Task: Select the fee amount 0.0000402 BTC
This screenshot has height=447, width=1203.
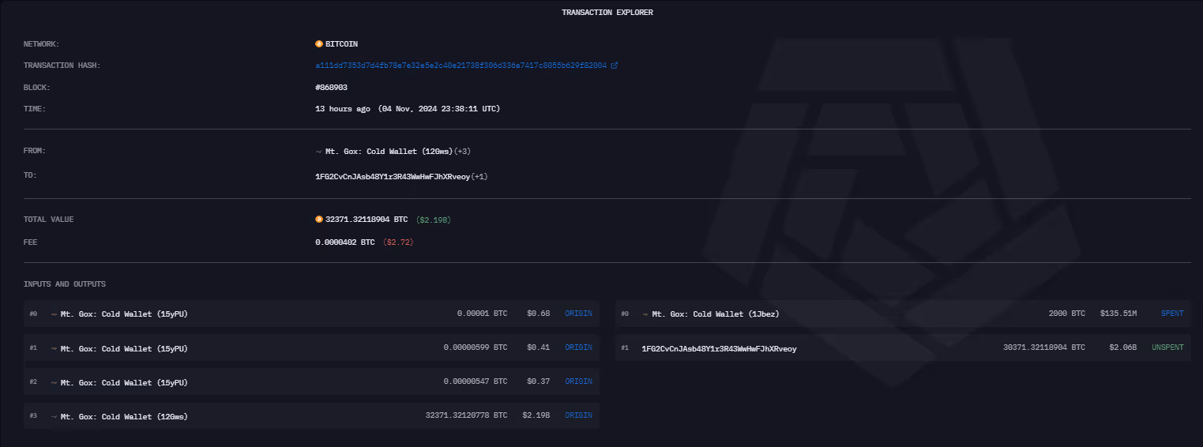Action: [345, 242]
